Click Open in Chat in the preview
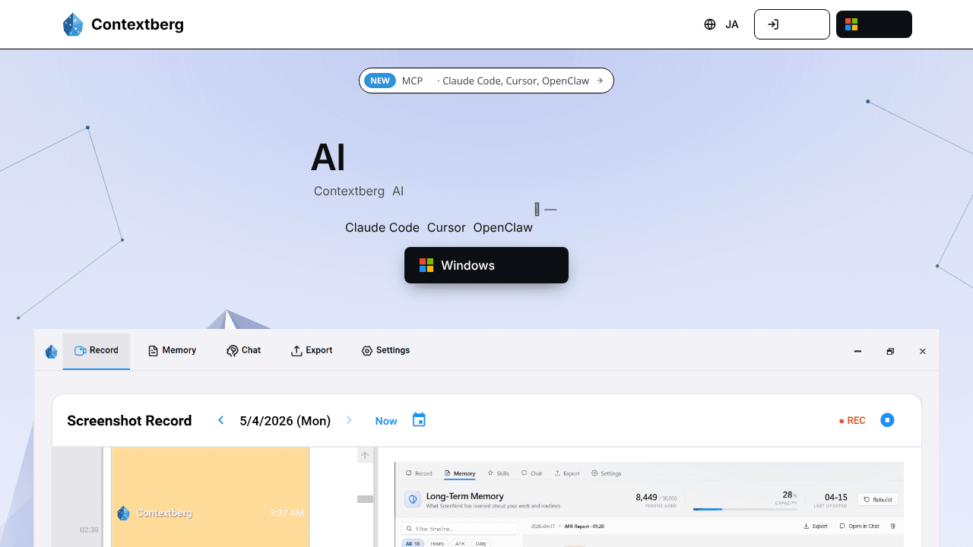 pyautogui.click(x=859, y=526)
